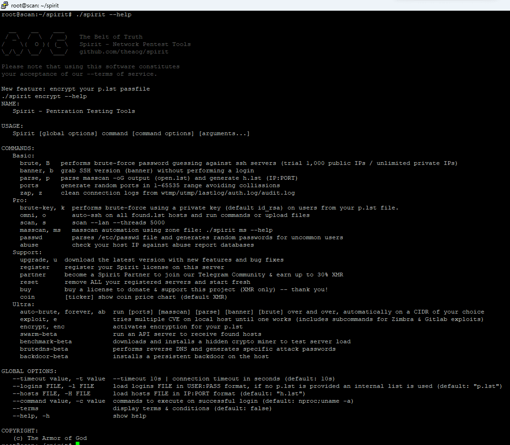Click the window title 'root@scan: ~/spirit'
Image resolution: width=510 pixels, height=445 pixels.
[x=35, y=6]
